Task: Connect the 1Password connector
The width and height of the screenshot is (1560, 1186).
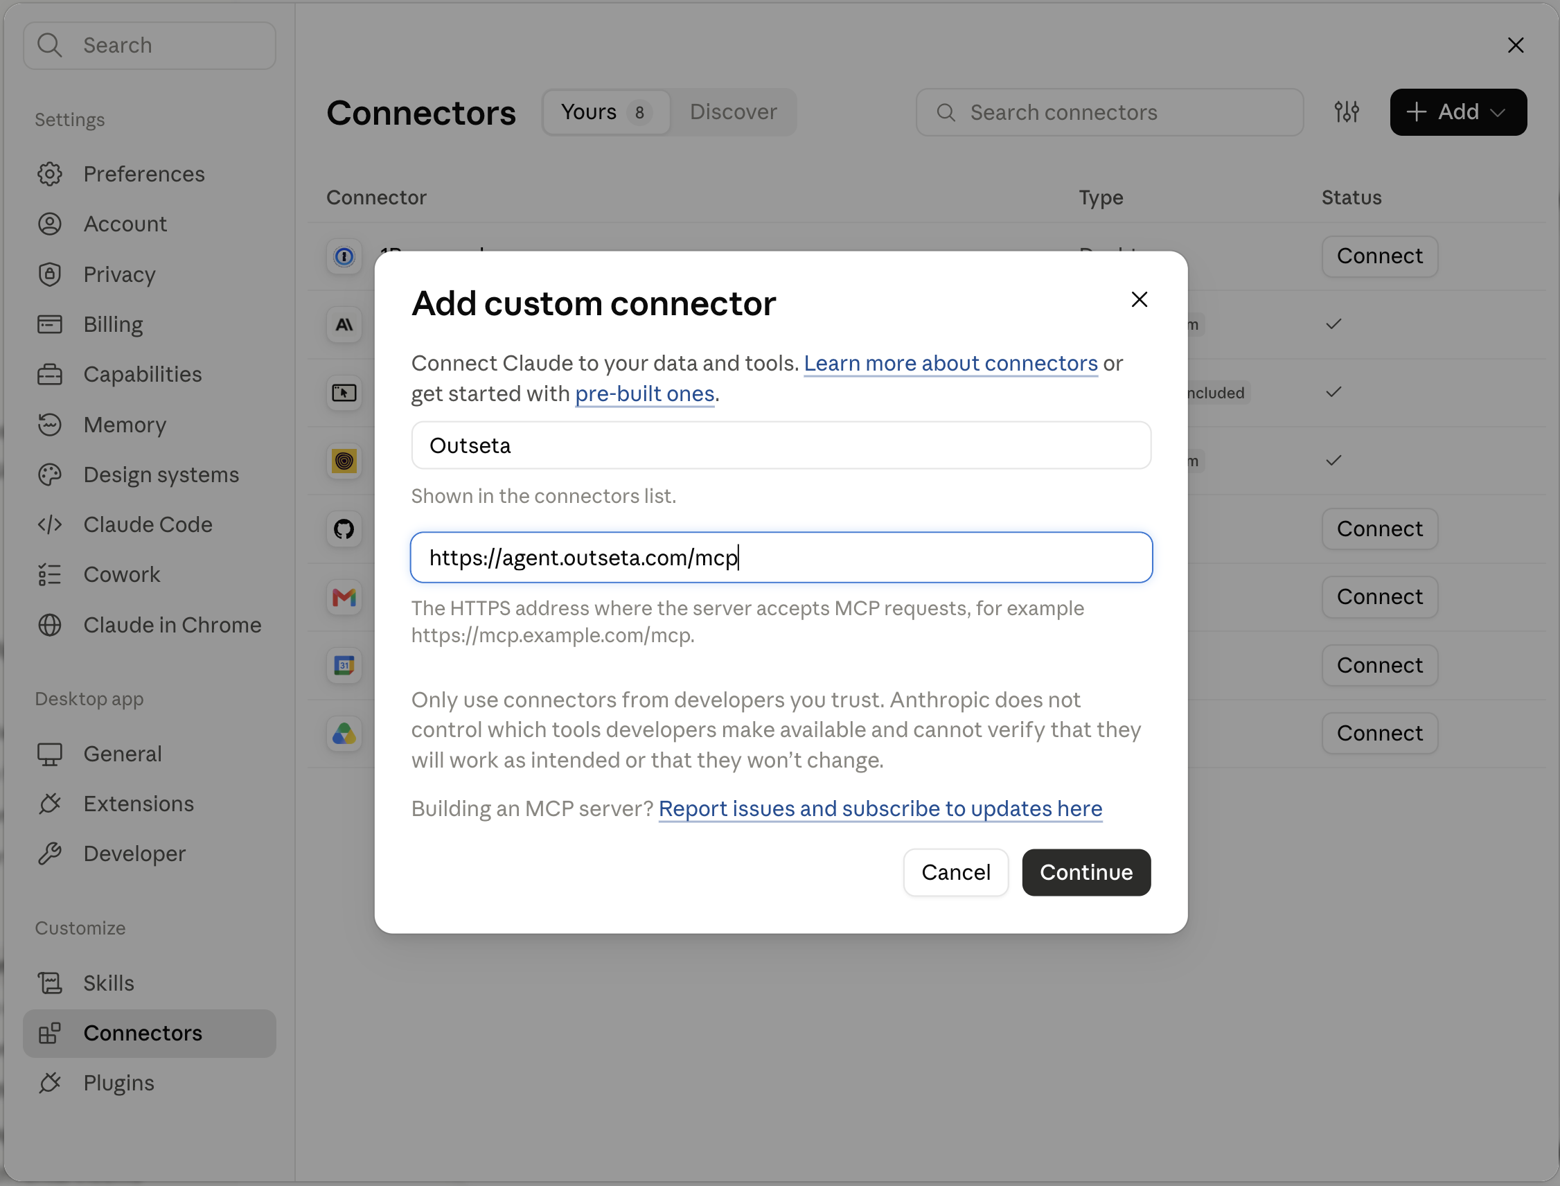Action: (1380, 256)
